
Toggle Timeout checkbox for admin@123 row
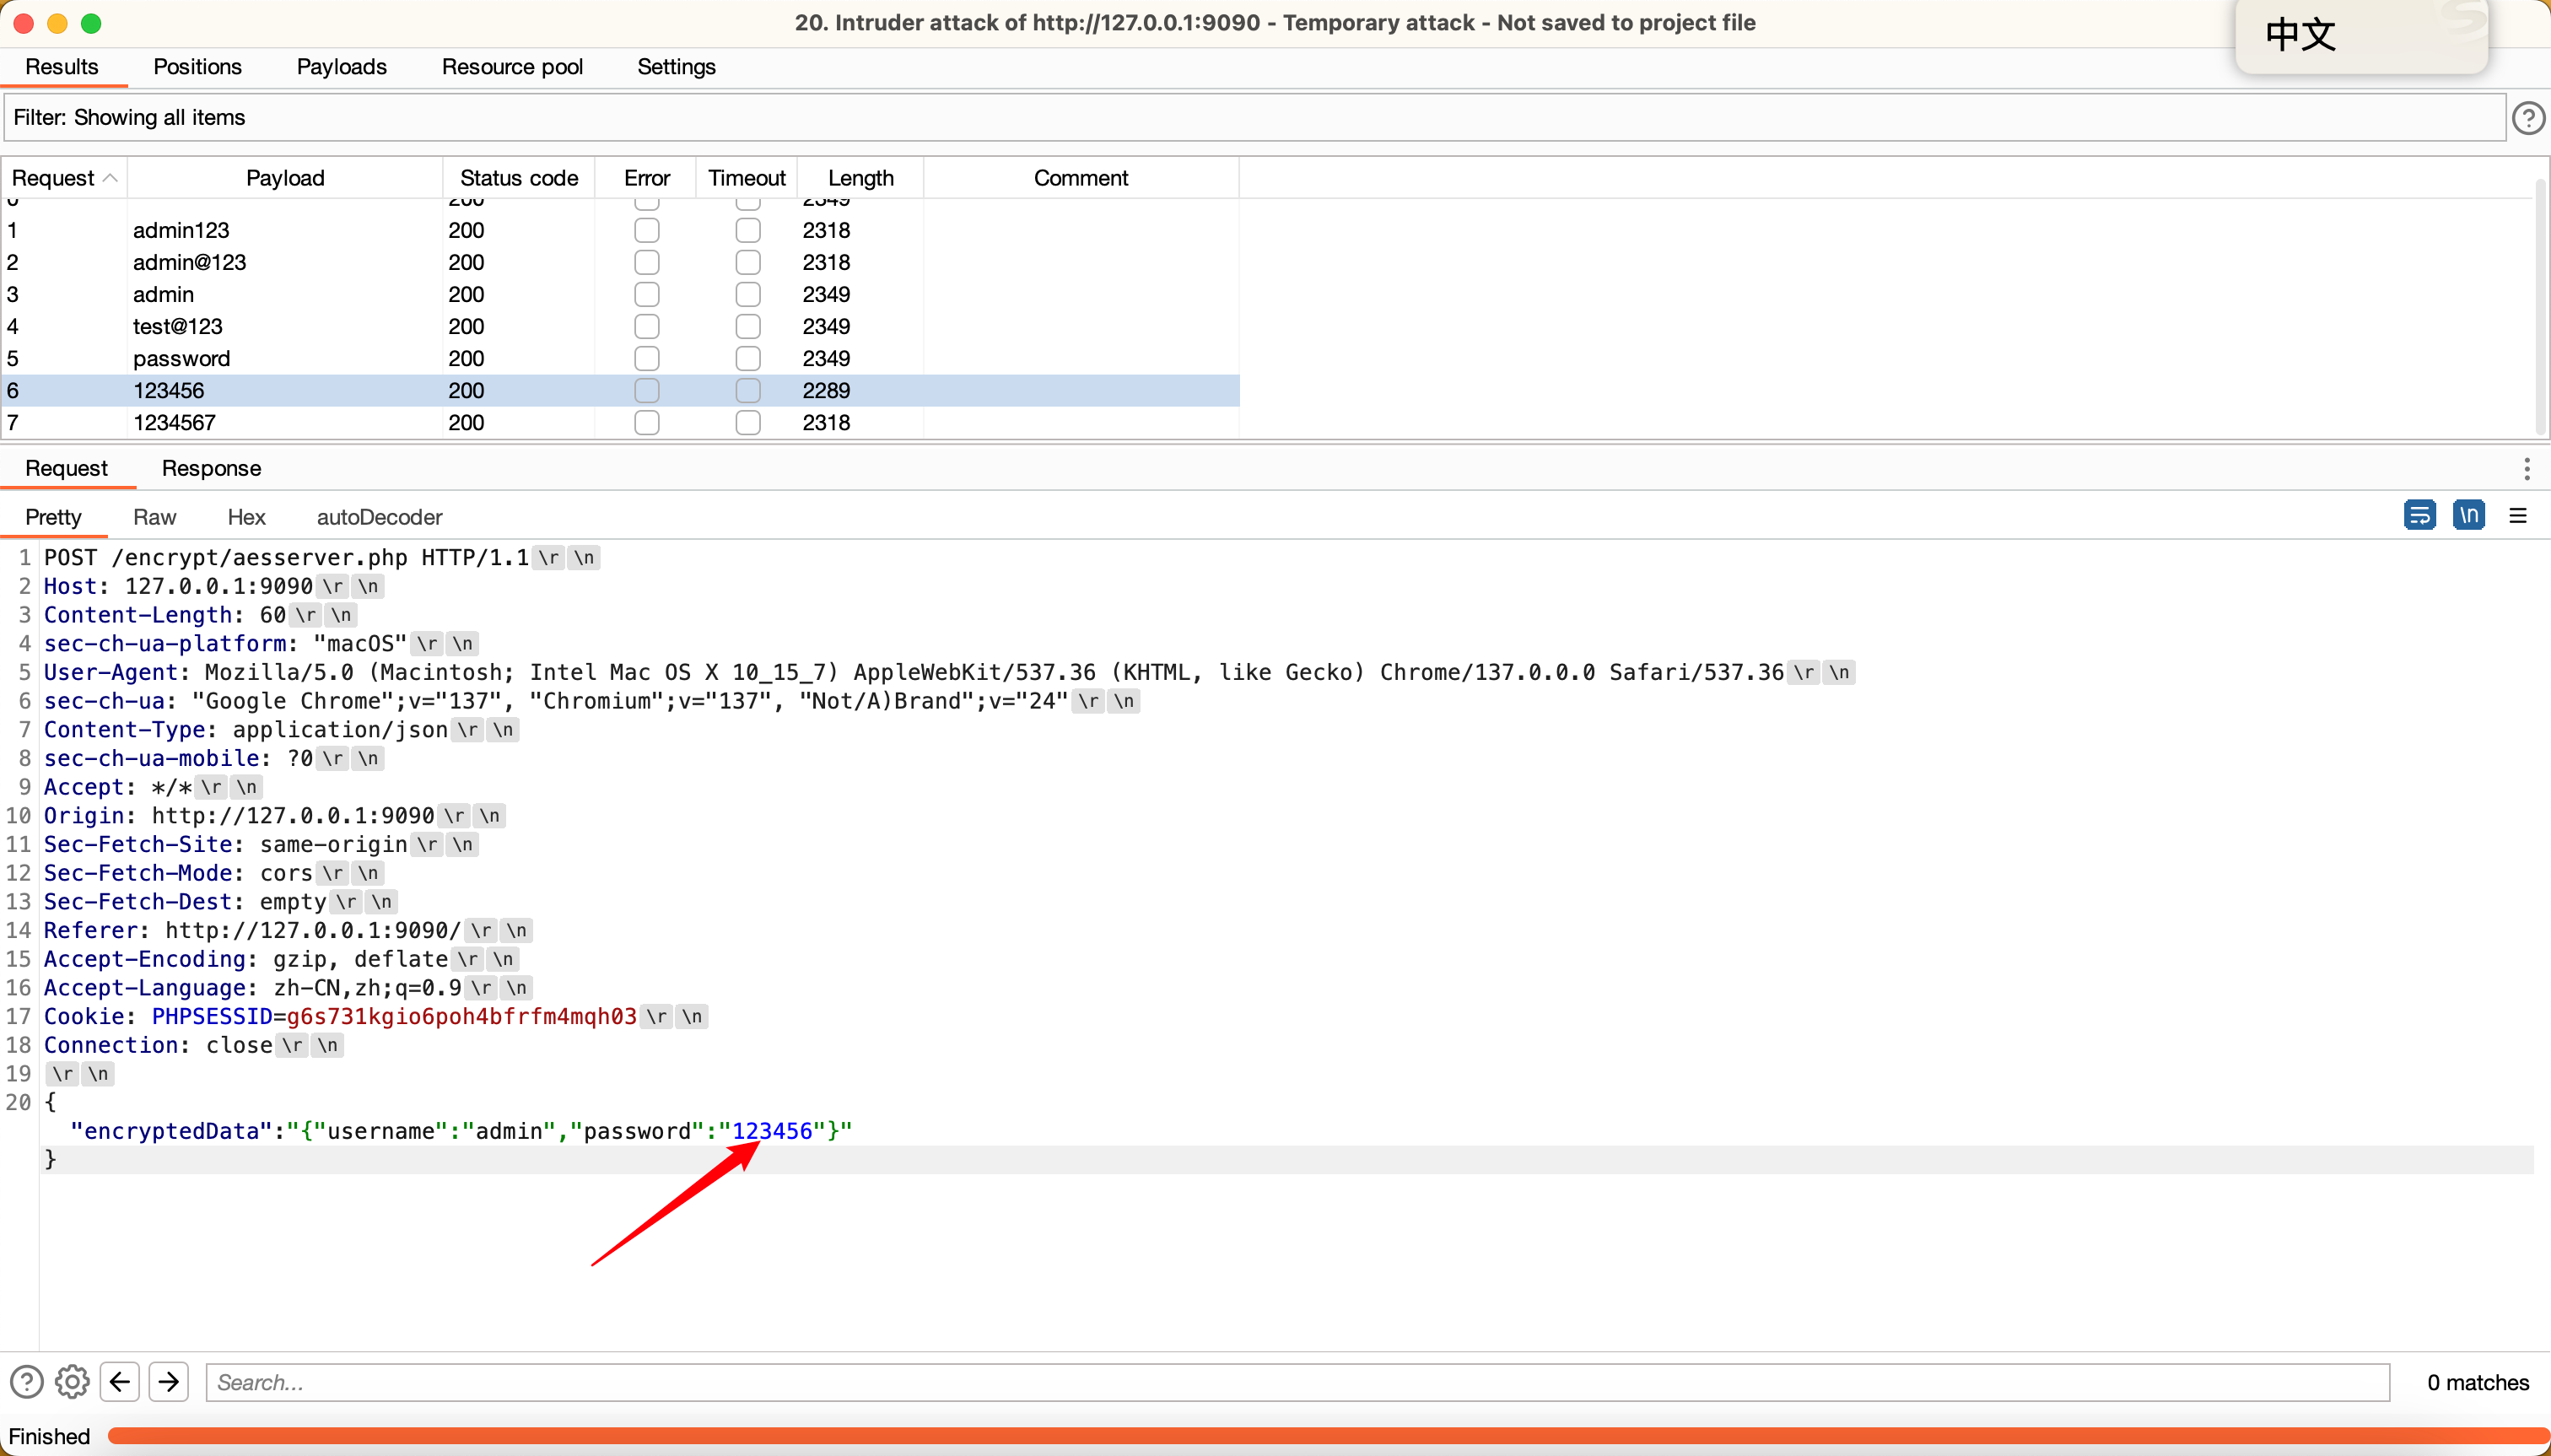click(748, 263)
